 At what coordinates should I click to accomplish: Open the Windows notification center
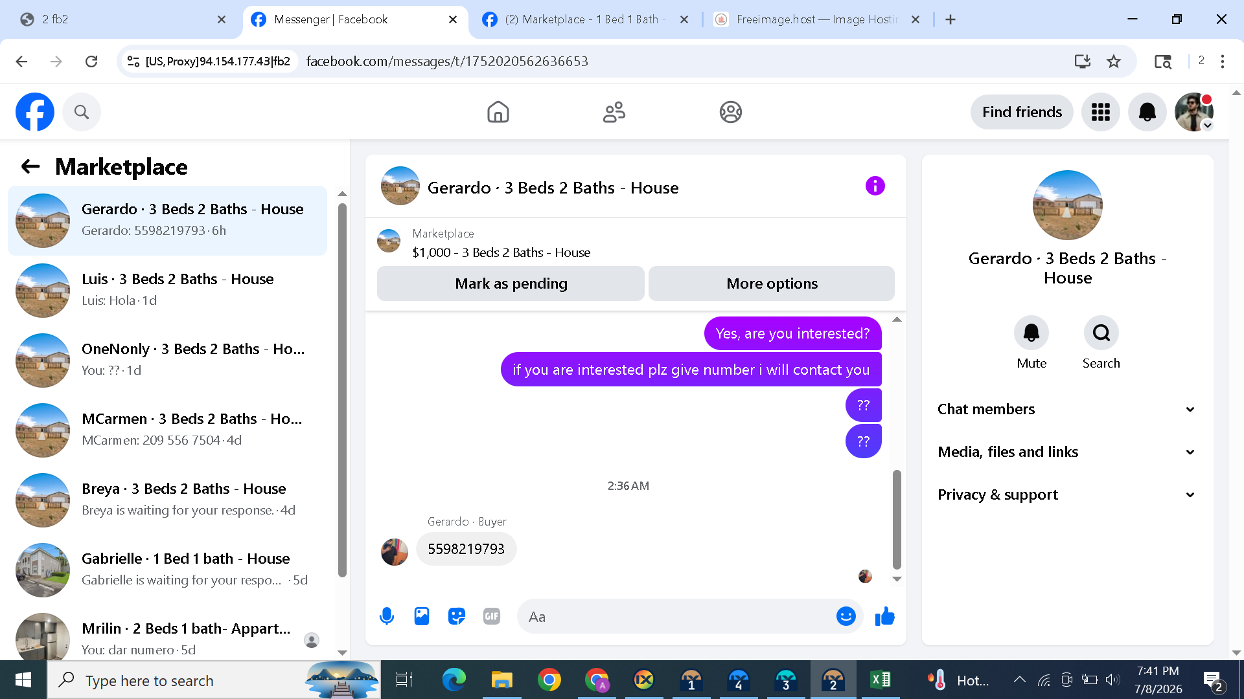coord(1213,680)
